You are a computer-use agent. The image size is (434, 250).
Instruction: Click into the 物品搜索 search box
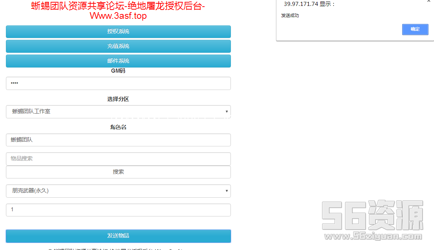pos(118,159)
